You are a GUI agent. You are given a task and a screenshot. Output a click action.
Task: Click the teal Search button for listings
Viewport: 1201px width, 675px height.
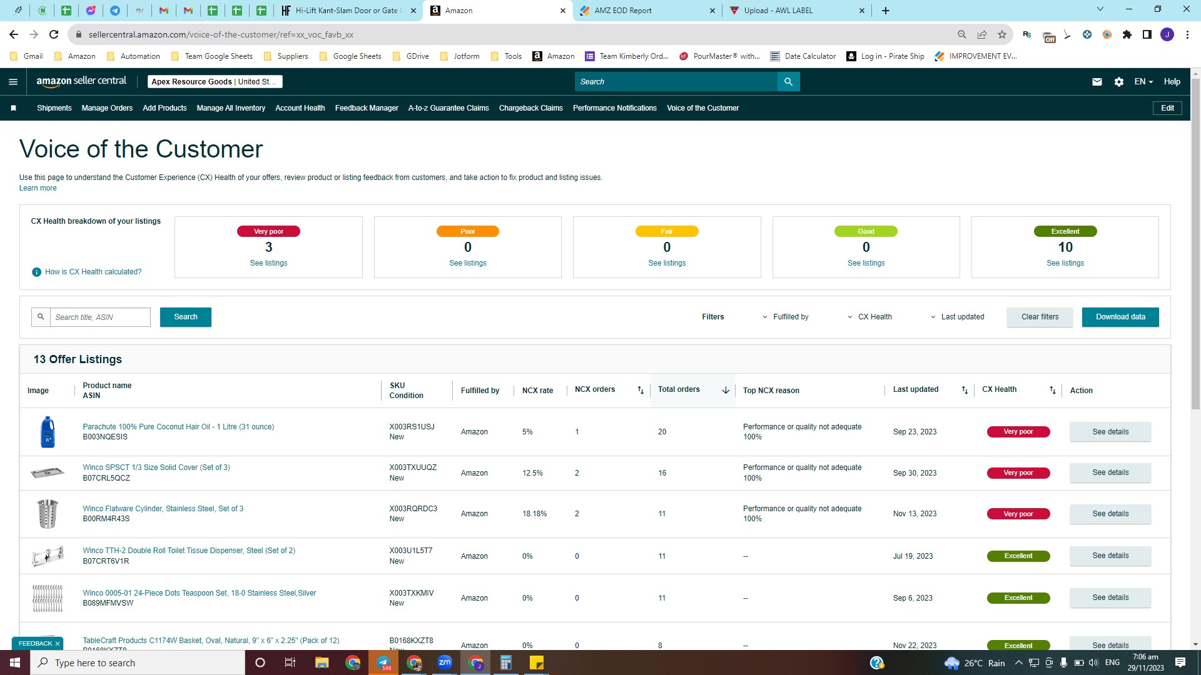pyautogui.click(x=186, y=317)
